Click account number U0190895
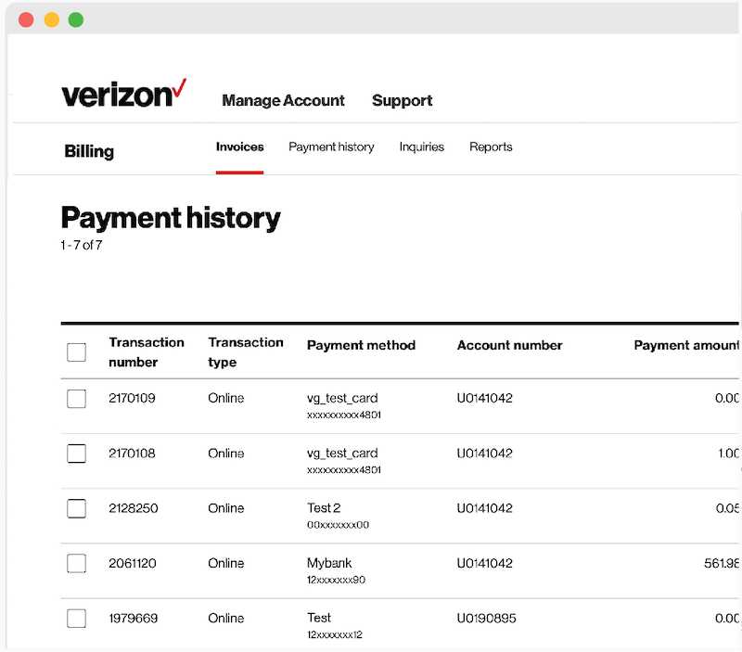 (x=484, y=619)
